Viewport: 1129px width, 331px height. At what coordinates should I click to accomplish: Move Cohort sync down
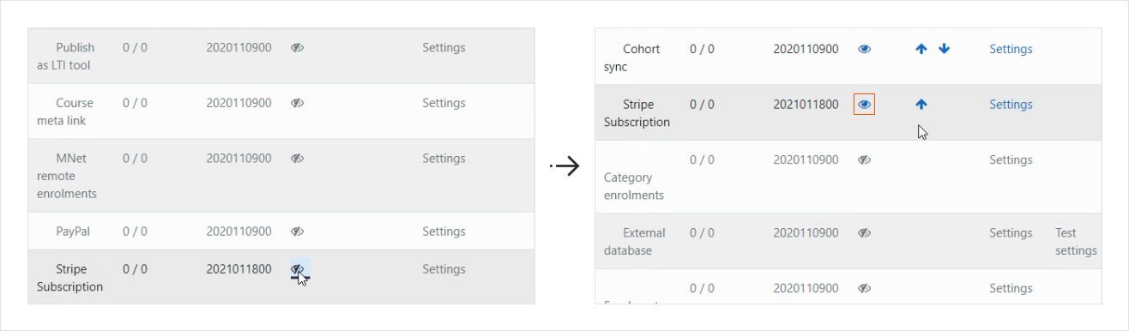[945, 50]
